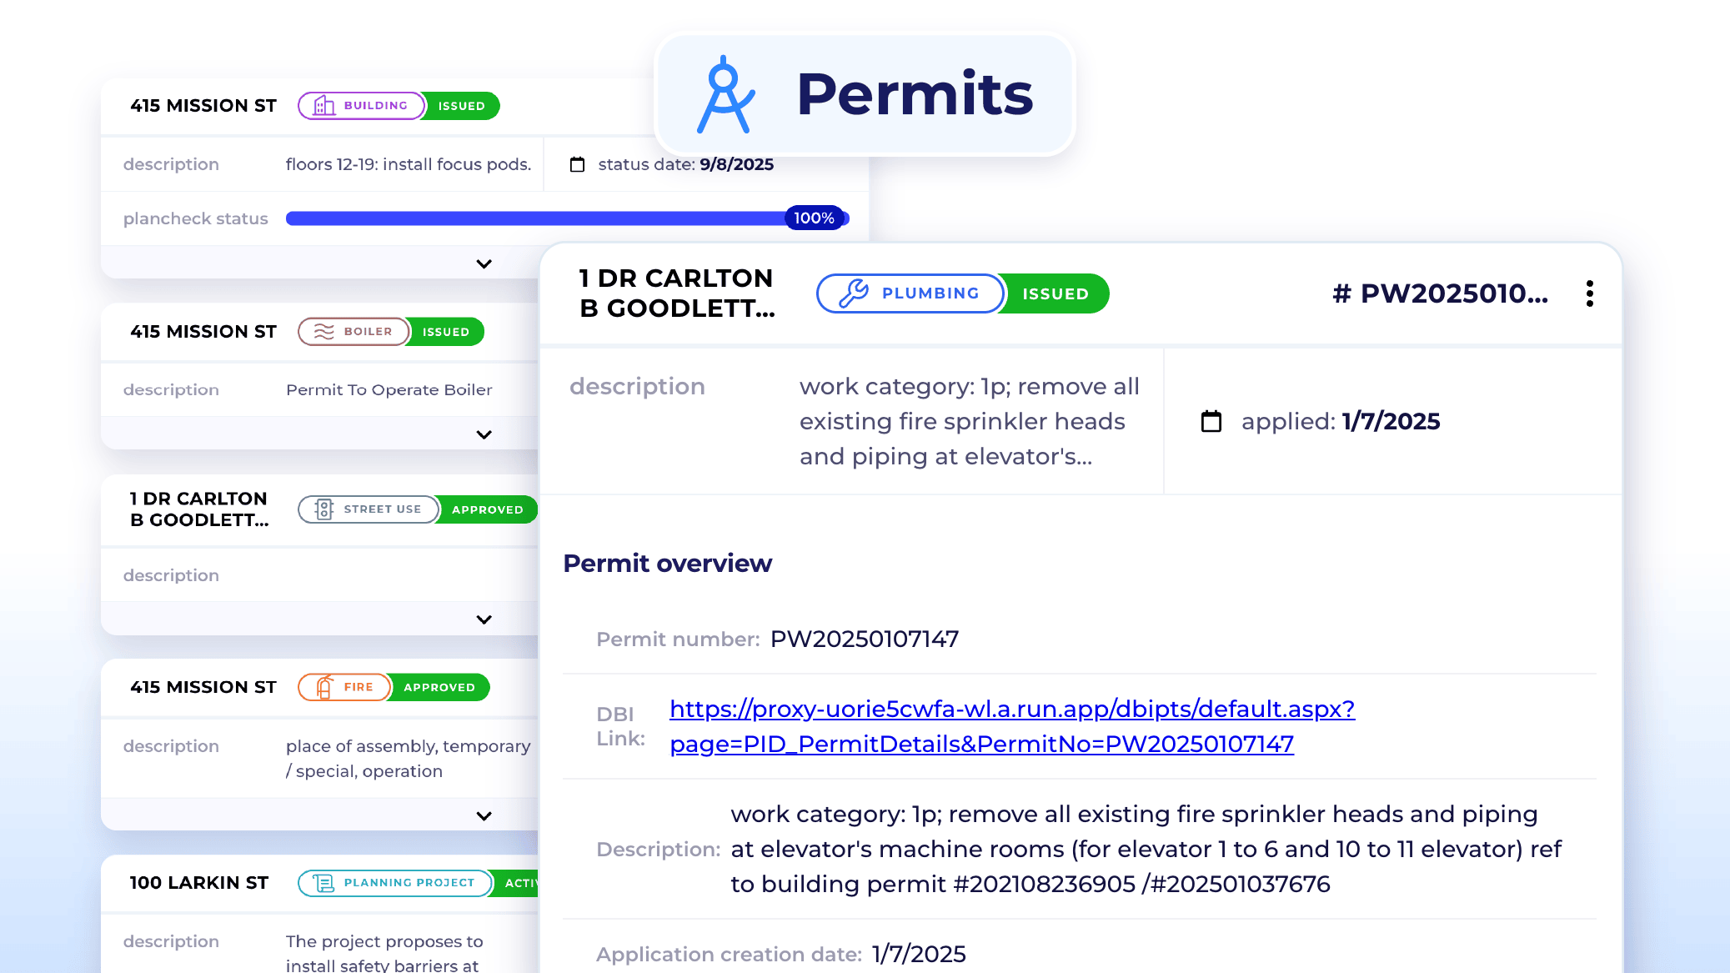Image resolution: width=1730 pixels, height=973 pixels.
Task: Click the Permits compass icon in the header
Action: pyautogui.click(x=725, y=94)
